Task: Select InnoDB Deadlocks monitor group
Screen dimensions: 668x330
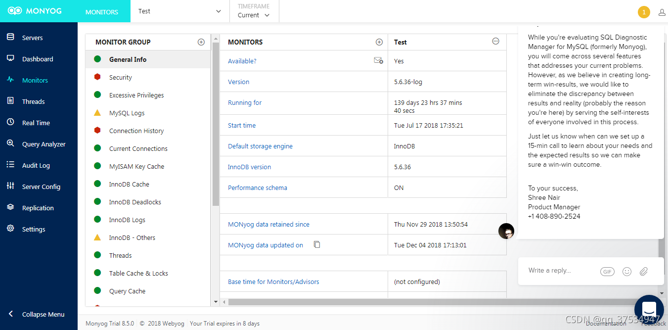Action: (148, 202)
